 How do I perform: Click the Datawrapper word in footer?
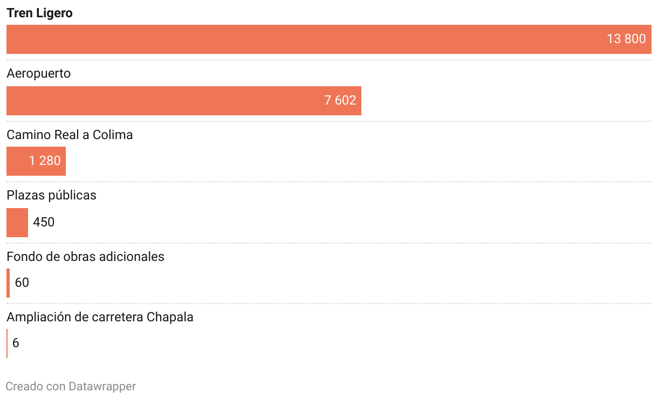click(102, 387)
